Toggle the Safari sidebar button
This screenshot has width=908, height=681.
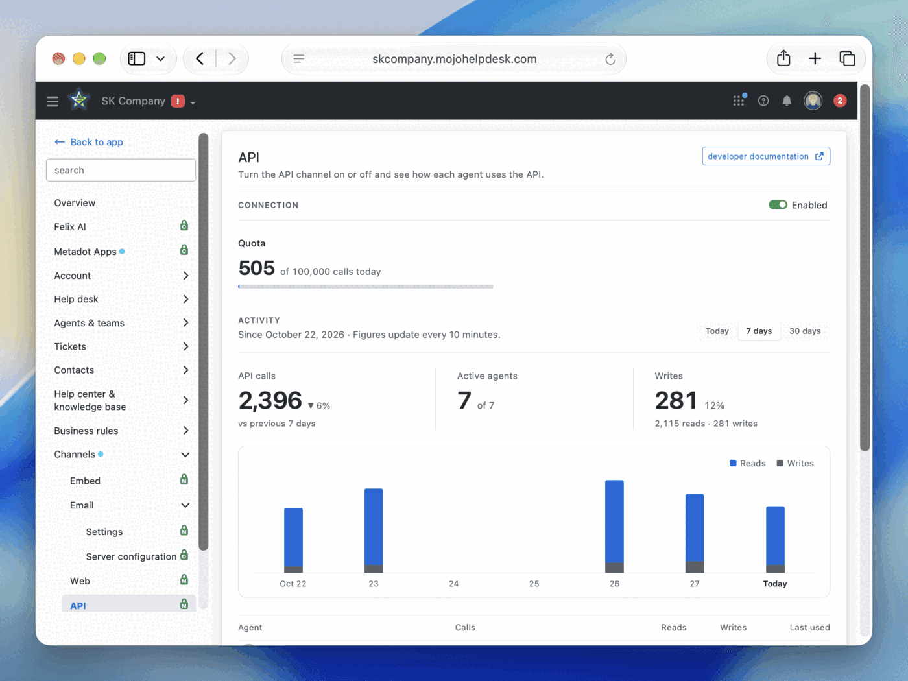[137, 58]
